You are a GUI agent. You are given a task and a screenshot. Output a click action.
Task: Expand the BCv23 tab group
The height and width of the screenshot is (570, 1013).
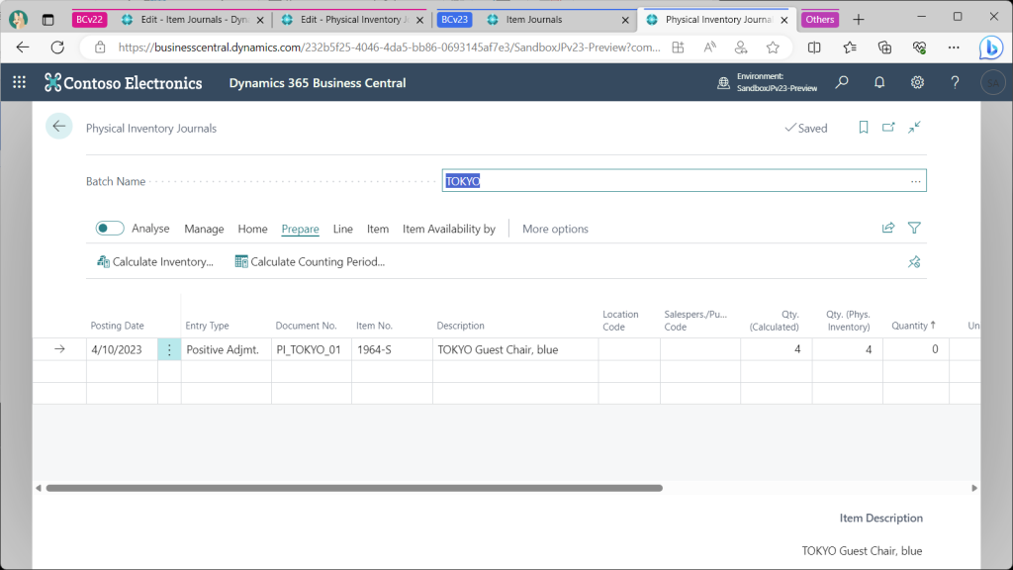point(454,20)
